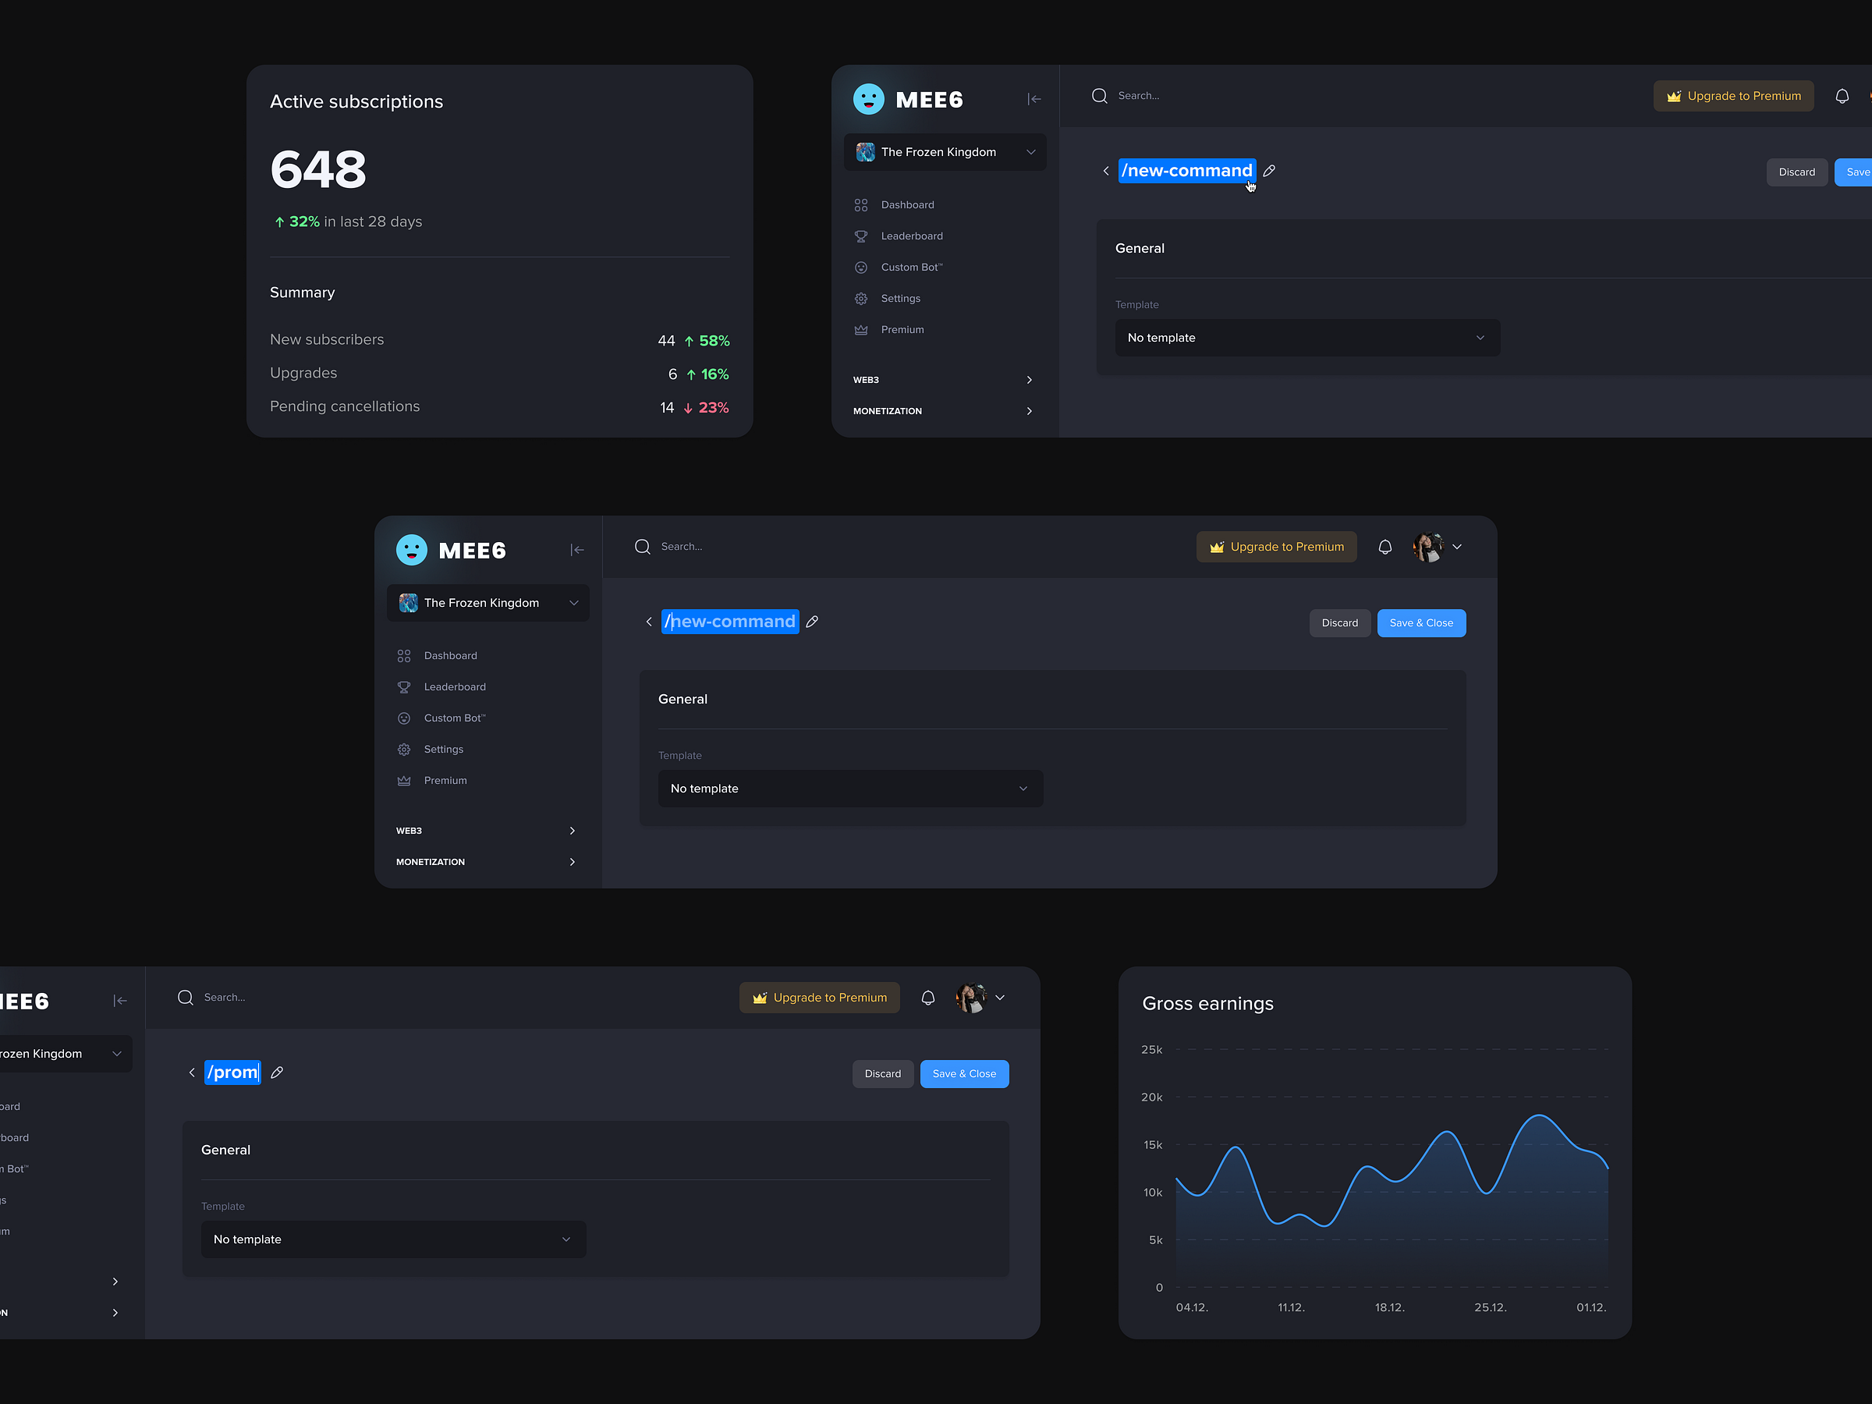Open the Template dropdown selector

pos(848,786)
